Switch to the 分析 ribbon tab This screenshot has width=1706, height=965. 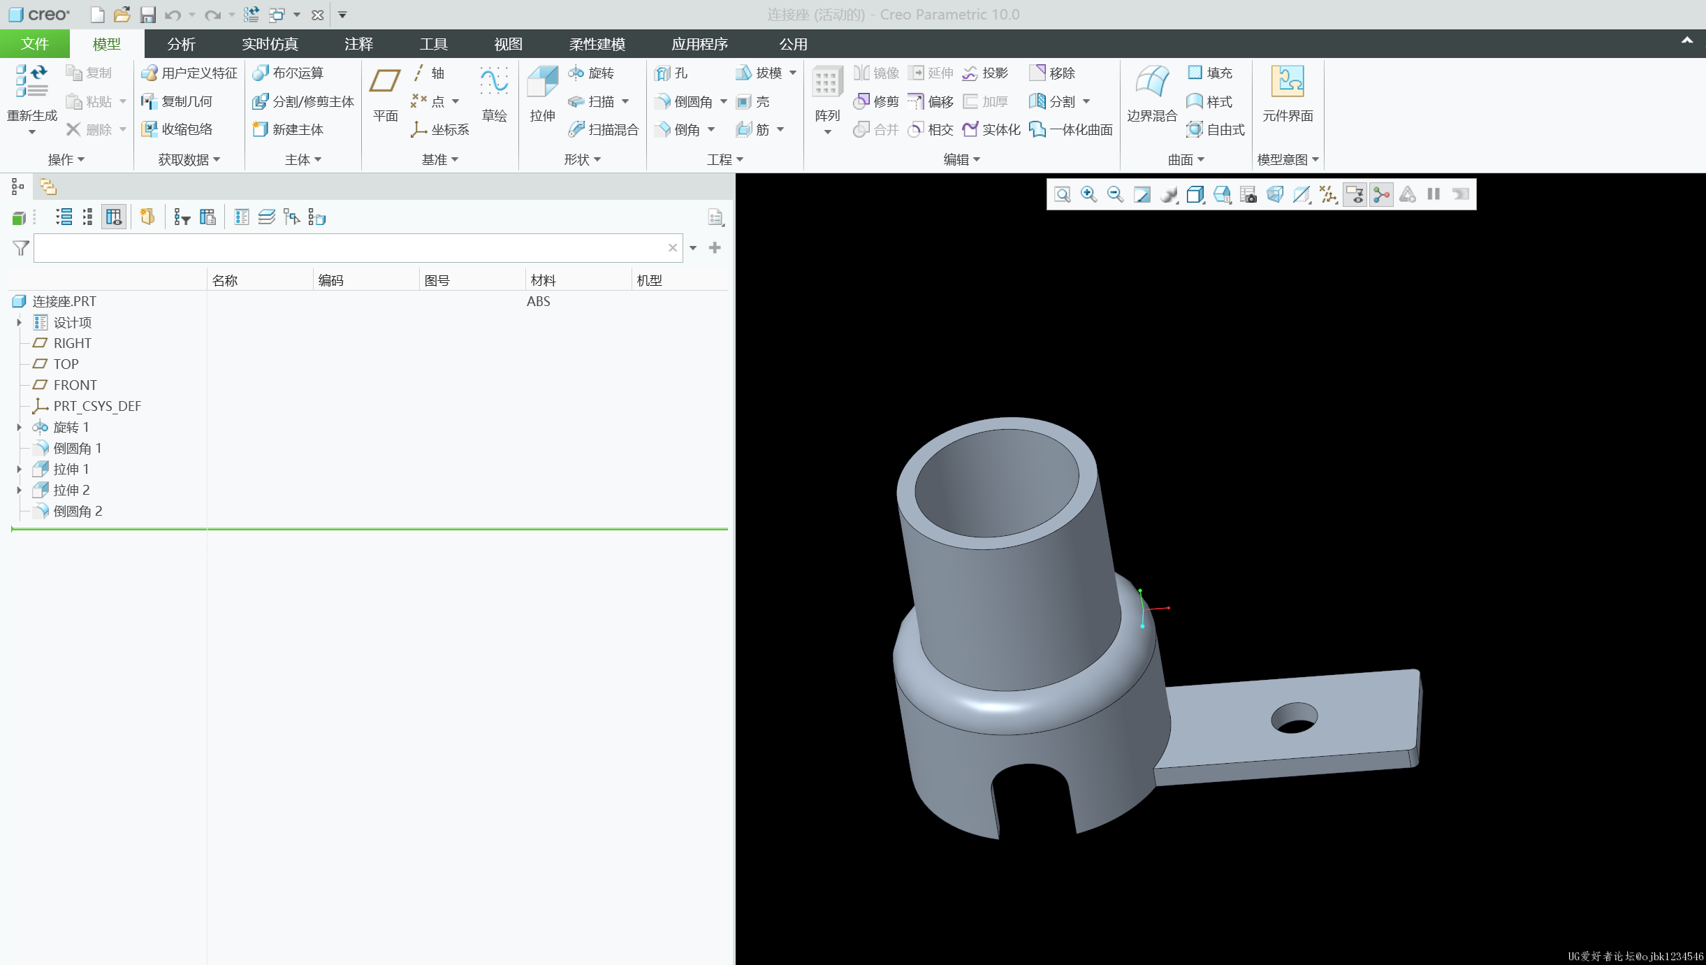(x=181, y=44)
